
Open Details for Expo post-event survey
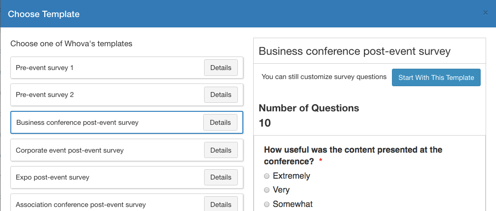[x=221, y=177]
